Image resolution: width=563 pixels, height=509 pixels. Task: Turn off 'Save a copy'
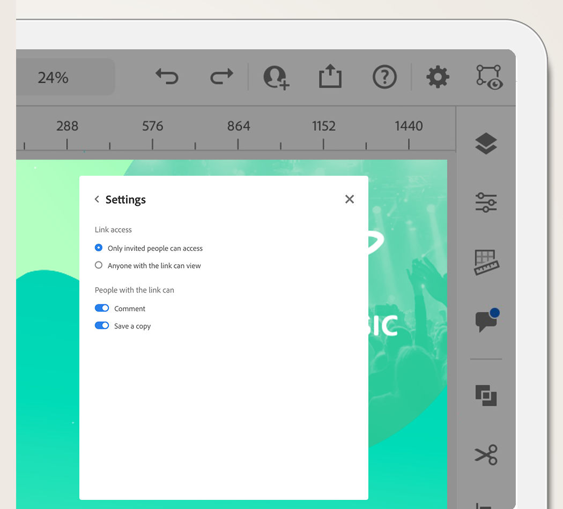coord(102,325)
